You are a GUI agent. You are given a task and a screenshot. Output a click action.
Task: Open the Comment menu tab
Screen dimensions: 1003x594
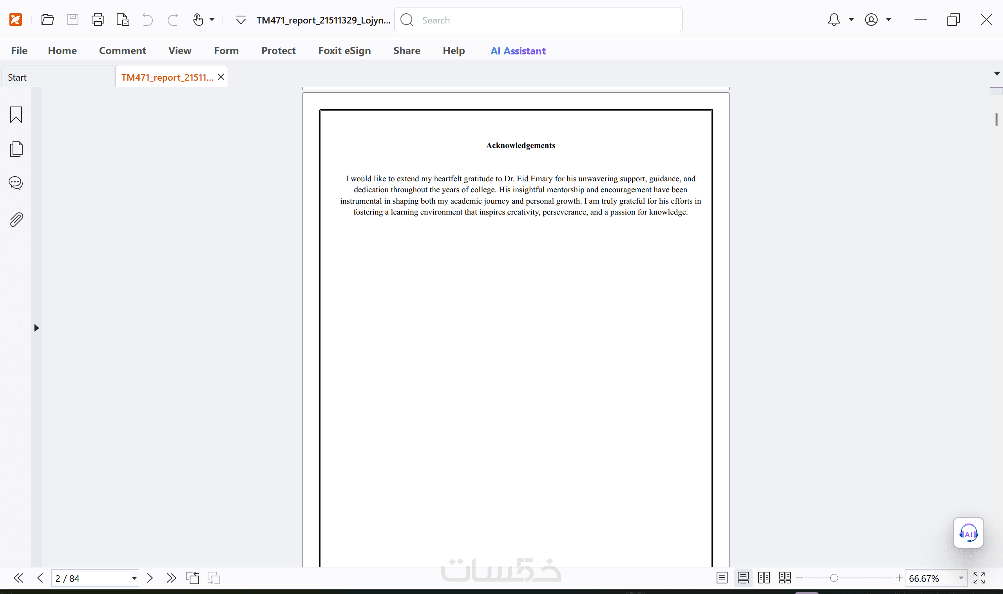123,51
